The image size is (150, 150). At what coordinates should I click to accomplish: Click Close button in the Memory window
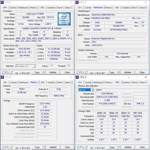click(x=67, y=147)
